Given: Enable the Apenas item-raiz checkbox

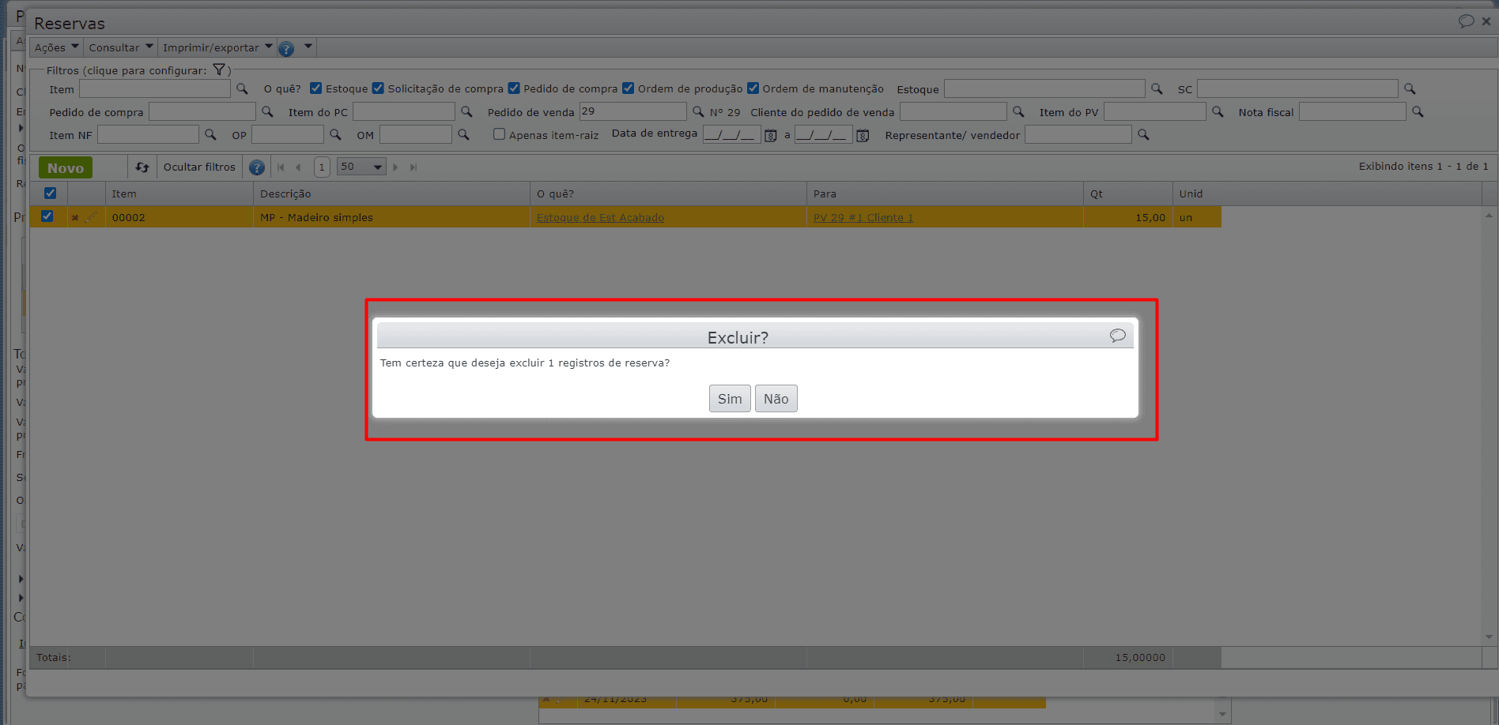Looking at the screenshot, I should pyautogui.click(x=499, y=134).
